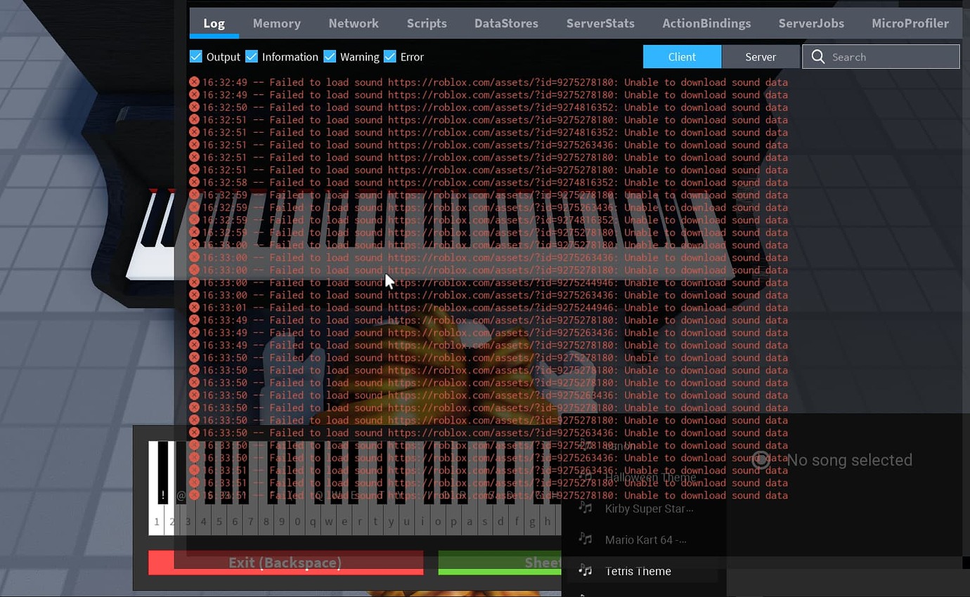Open the MicroProfiler tab
Screen dimensions: 970x597
[910, 23]
